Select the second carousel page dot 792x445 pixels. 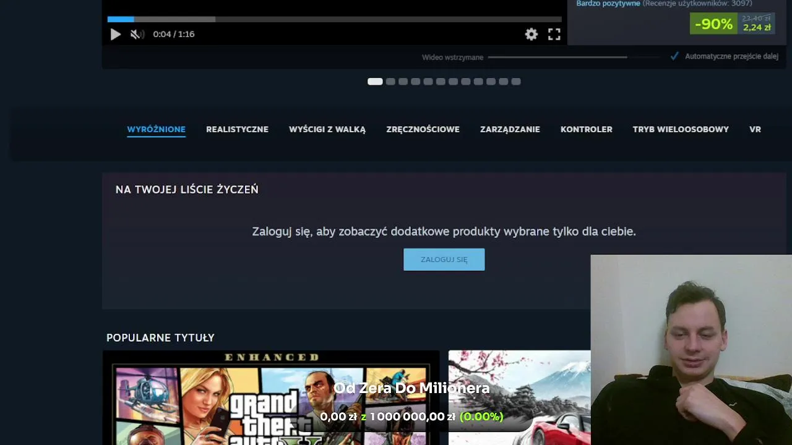(390, 82)
